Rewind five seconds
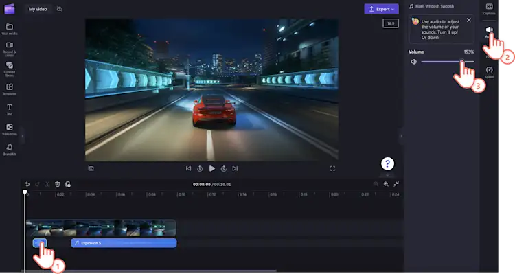 click(200, 168)
